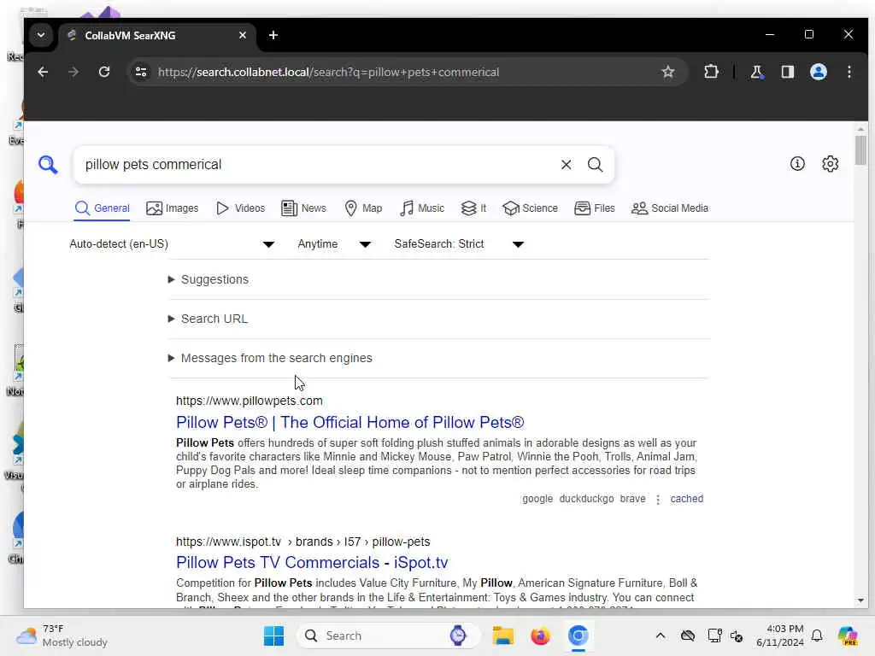Click the "brave" engine label
The height and width of the screenshot is (656, 875).
point(632,499)
